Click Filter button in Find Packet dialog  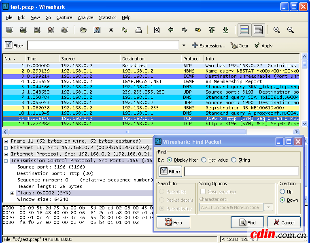[x=170, y=171]
